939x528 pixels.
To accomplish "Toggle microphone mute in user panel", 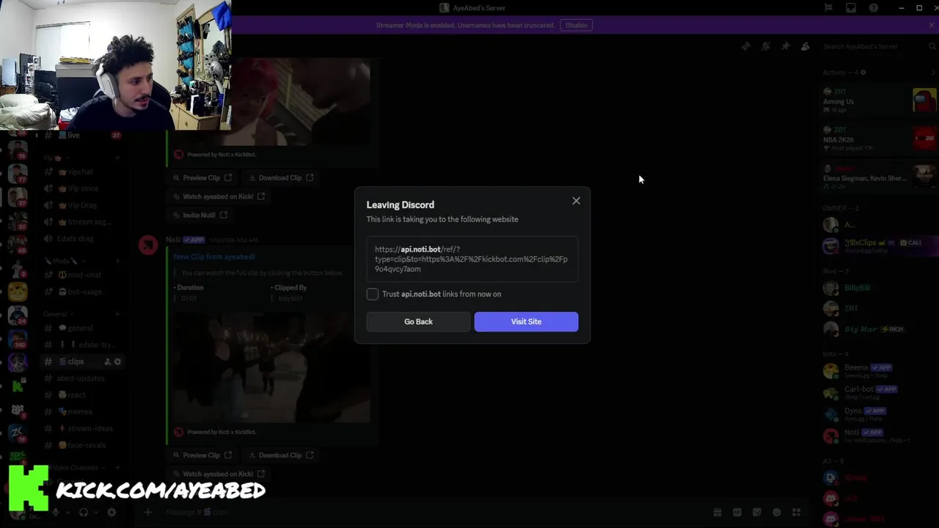I will click(56, 513).
